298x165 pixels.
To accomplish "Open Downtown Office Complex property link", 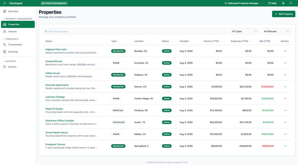I will (60, 121).
